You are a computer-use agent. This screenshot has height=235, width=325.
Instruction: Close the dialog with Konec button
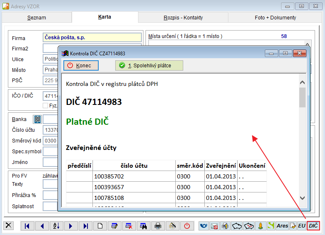point(81,65)
